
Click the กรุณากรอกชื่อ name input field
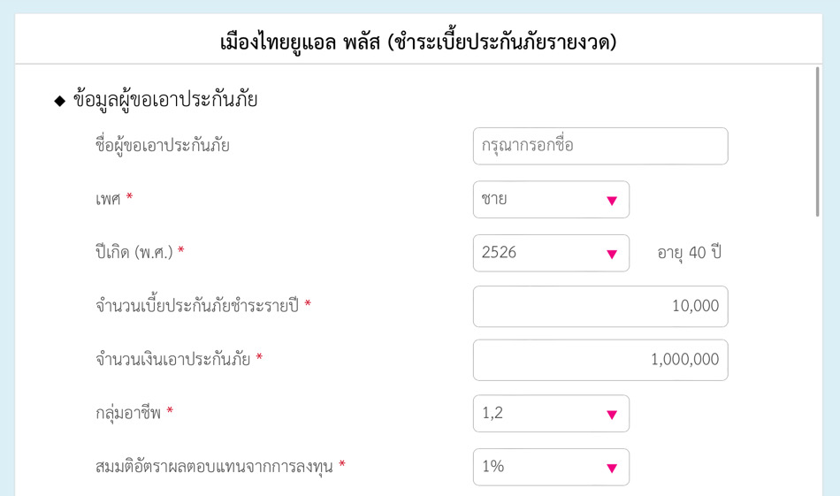coord(600,146)
